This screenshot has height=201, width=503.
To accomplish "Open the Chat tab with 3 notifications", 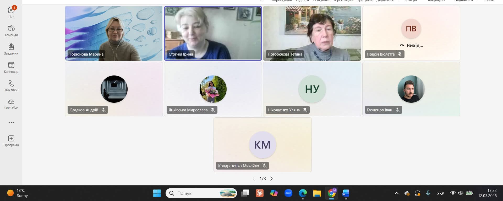I will [x=11, y=12].
